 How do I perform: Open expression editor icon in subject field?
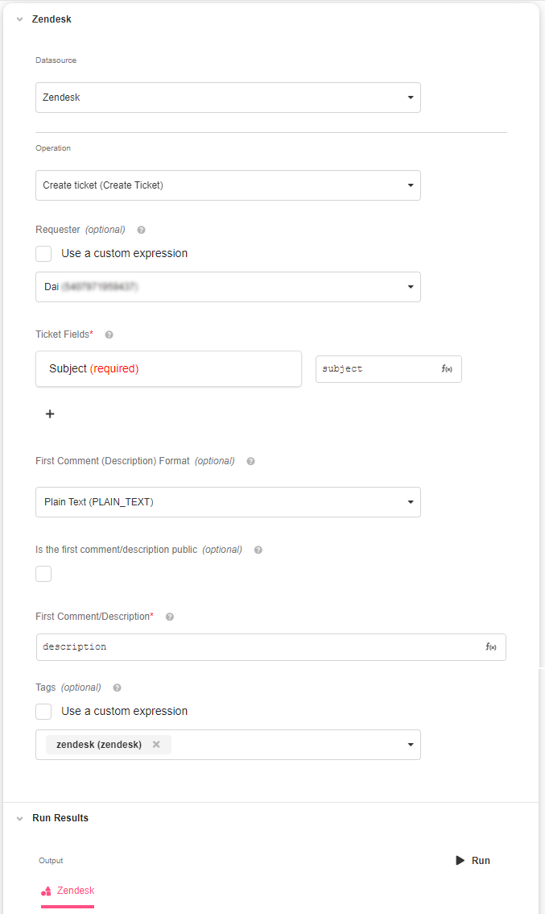coord(447,369)
